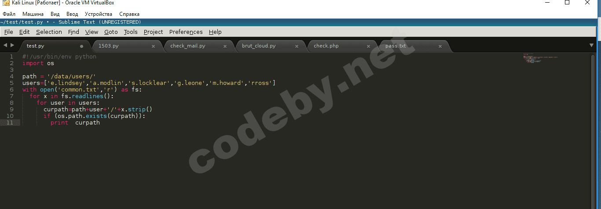
Task: Click unsaved-changes dot on test.py tab
Action: [82, 46]
